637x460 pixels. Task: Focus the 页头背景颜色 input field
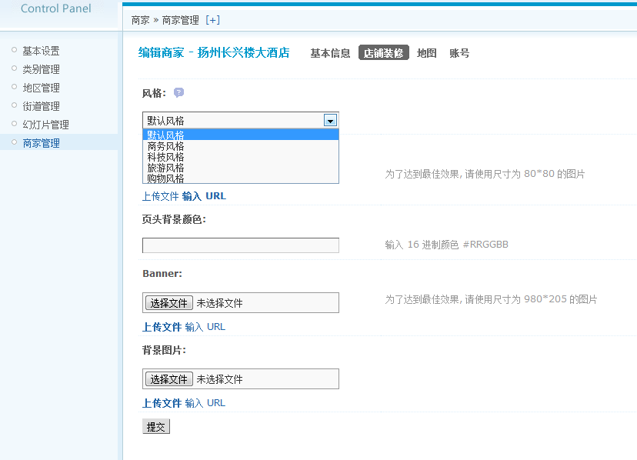tap(241, 245)
